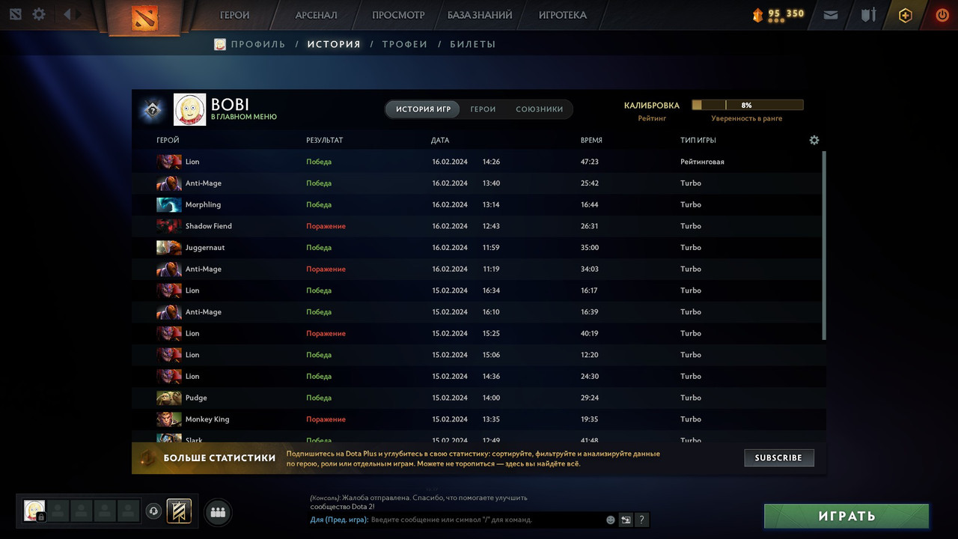Click the green ИГРАТЬ play button
This screenshot has width=958, height=539.
(x=846, y=516)
